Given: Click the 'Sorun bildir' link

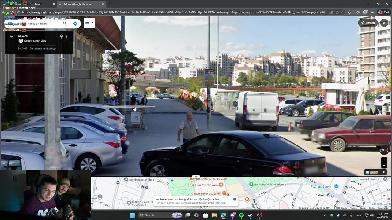Looking at the screenshot, I should click(x=383, y=208).
